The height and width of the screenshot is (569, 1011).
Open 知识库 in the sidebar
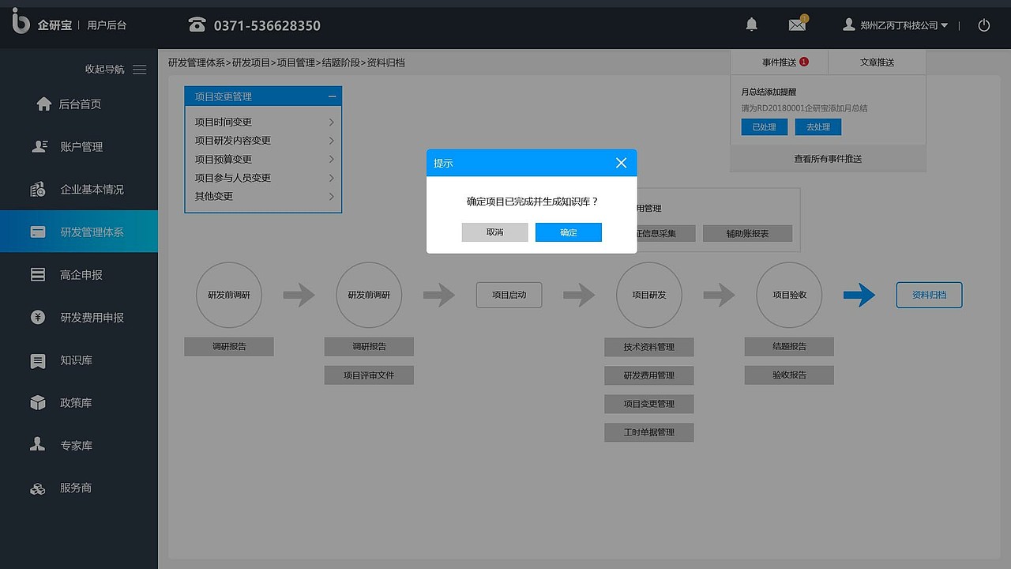point(79,360)
